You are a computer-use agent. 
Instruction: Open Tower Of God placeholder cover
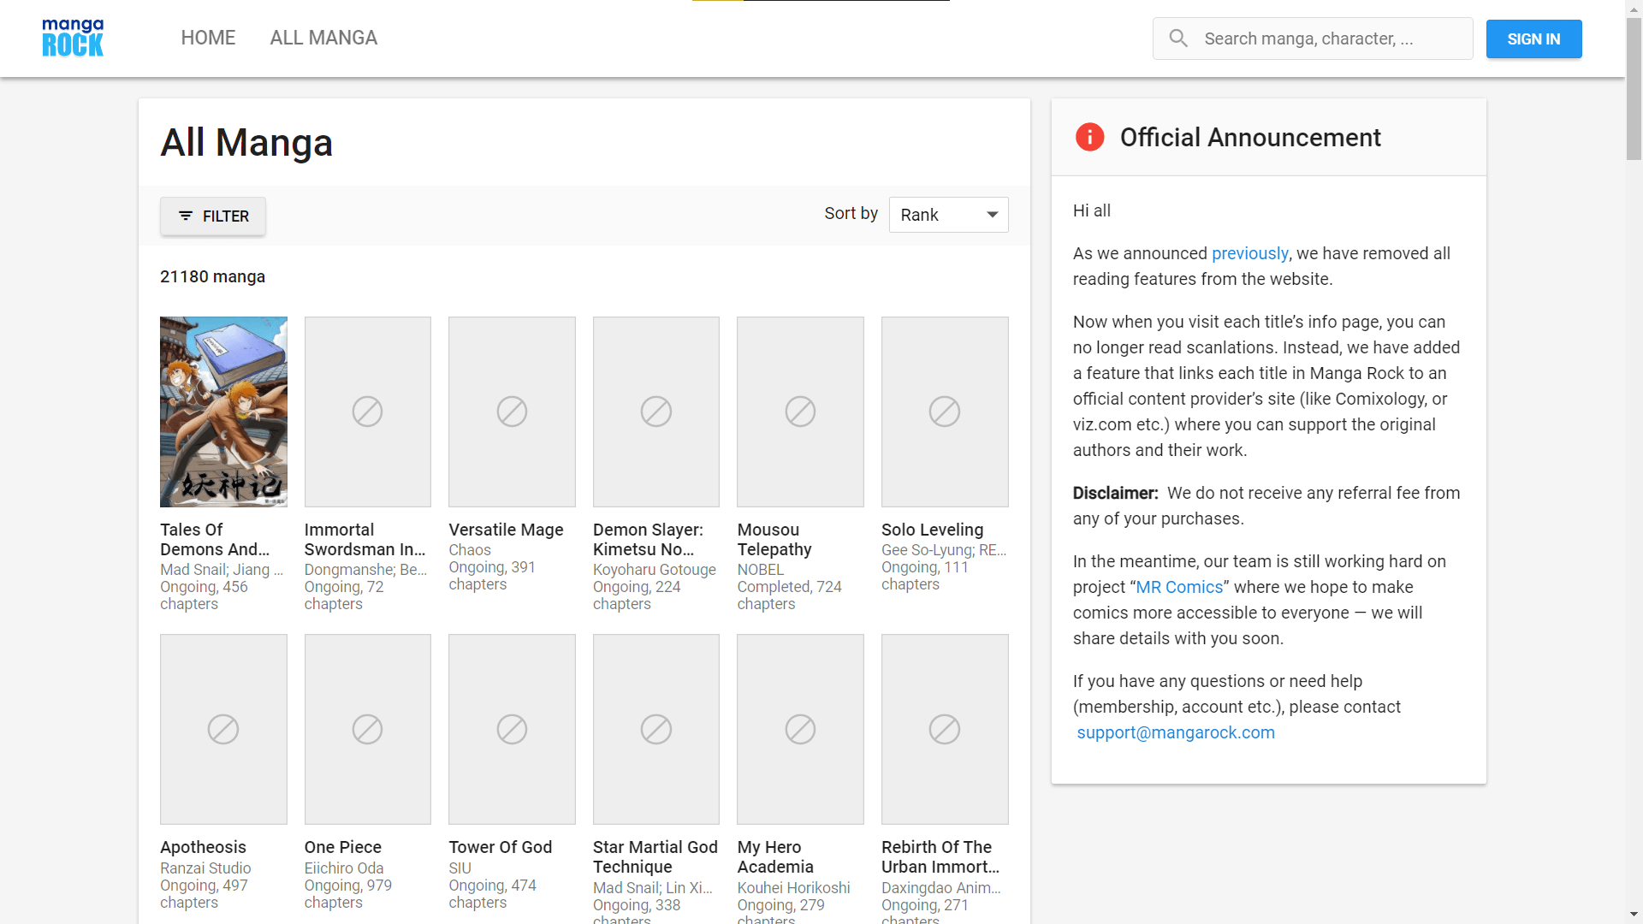(x=512, y=729)
